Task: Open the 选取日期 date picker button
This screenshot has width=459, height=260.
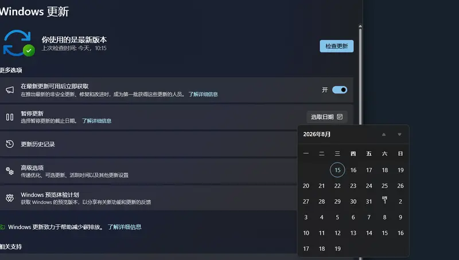Action: point(326,117)
